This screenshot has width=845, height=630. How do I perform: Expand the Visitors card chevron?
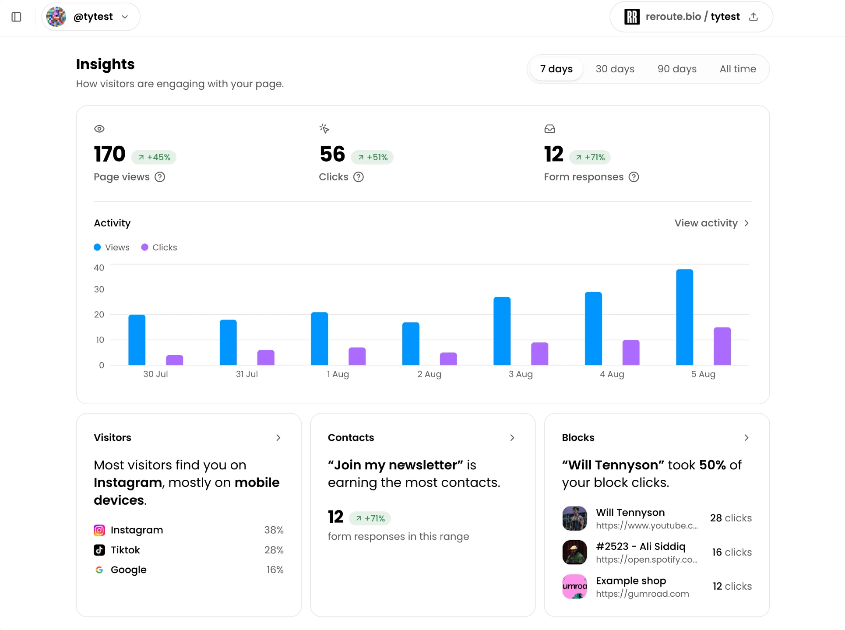[278, 438]
